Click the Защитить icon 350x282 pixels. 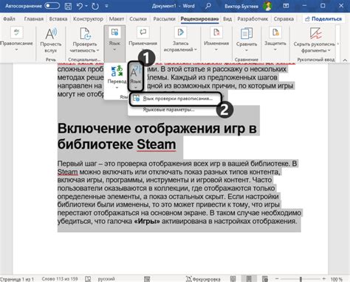[275, 32]
